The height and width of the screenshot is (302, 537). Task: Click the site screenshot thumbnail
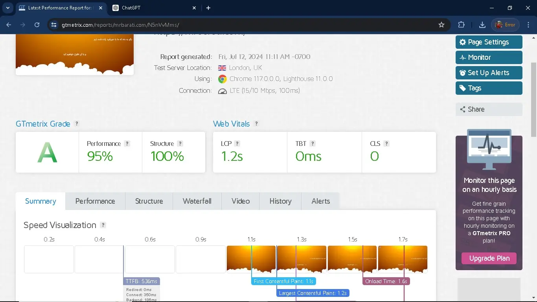75,54
